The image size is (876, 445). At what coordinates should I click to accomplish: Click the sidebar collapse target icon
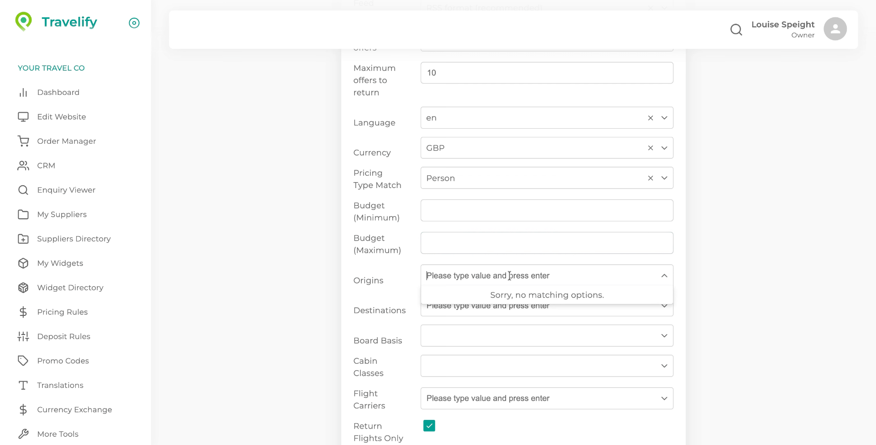(134, 23)
